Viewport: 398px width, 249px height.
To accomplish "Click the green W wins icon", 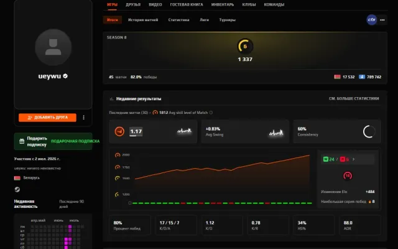I will pyautogui.click(x=326, y=159).
